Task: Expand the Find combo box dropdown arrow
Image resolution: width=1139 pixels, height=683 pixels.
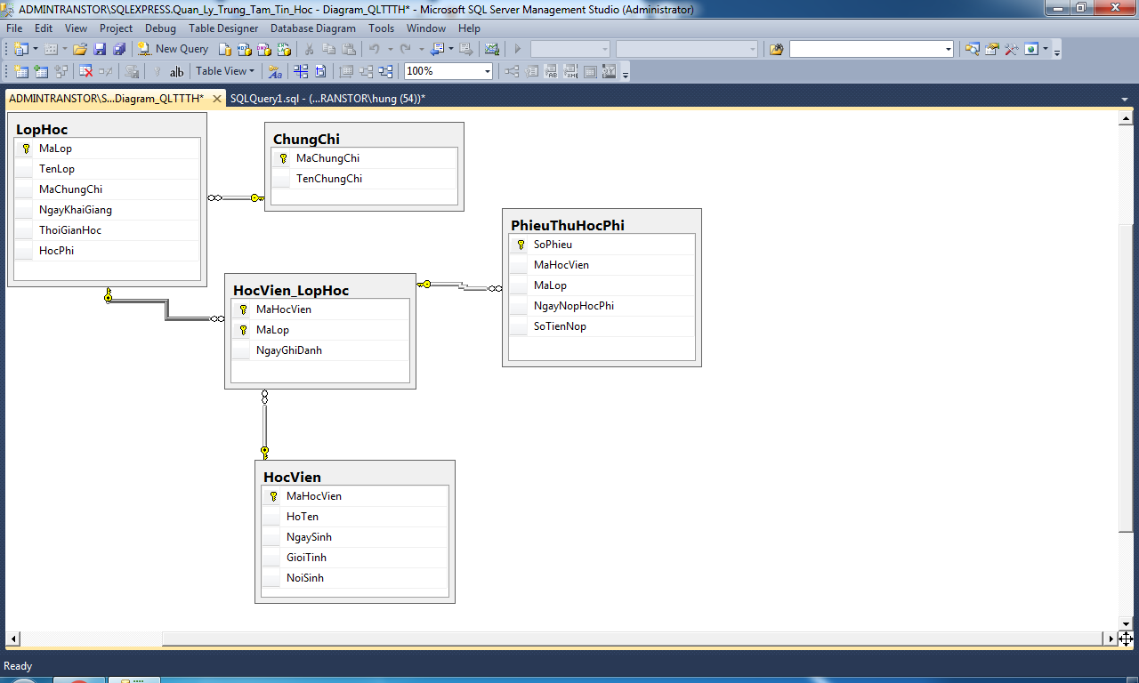Action: pyautogui.click(x=949, y=49)
